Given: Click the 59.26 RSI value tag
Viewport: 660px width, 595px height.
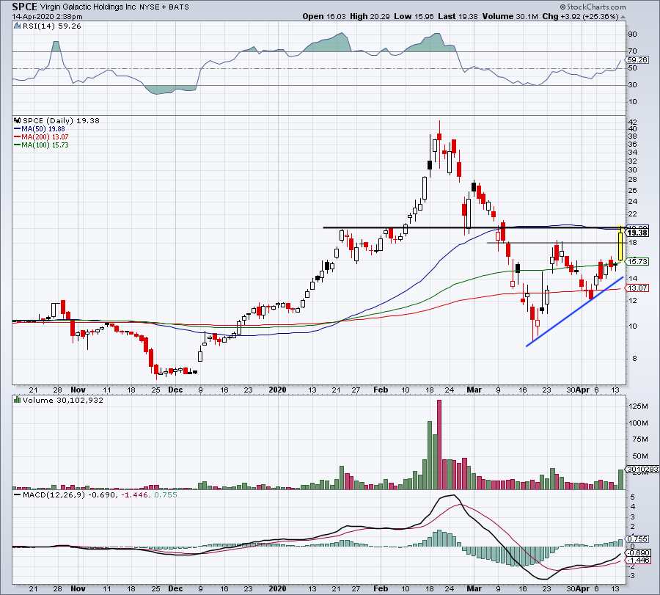Looking at the screenshot, I should (637, 60).
